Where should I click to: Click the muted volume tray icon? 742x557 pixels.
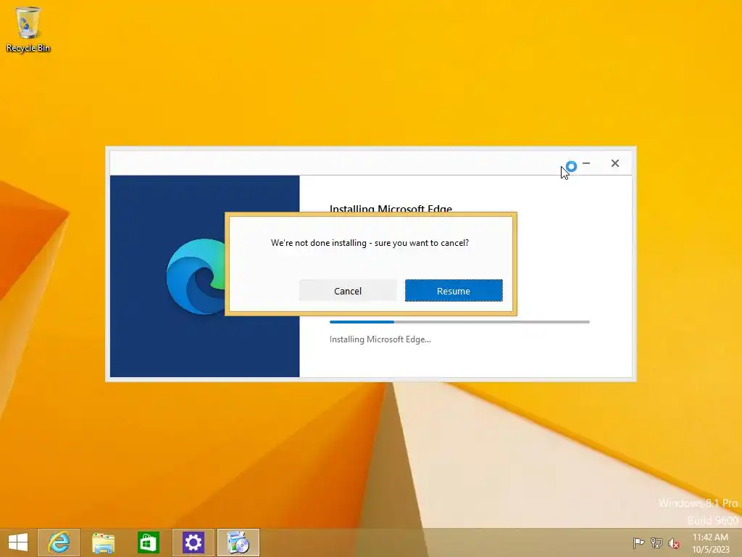pos(673,542)
